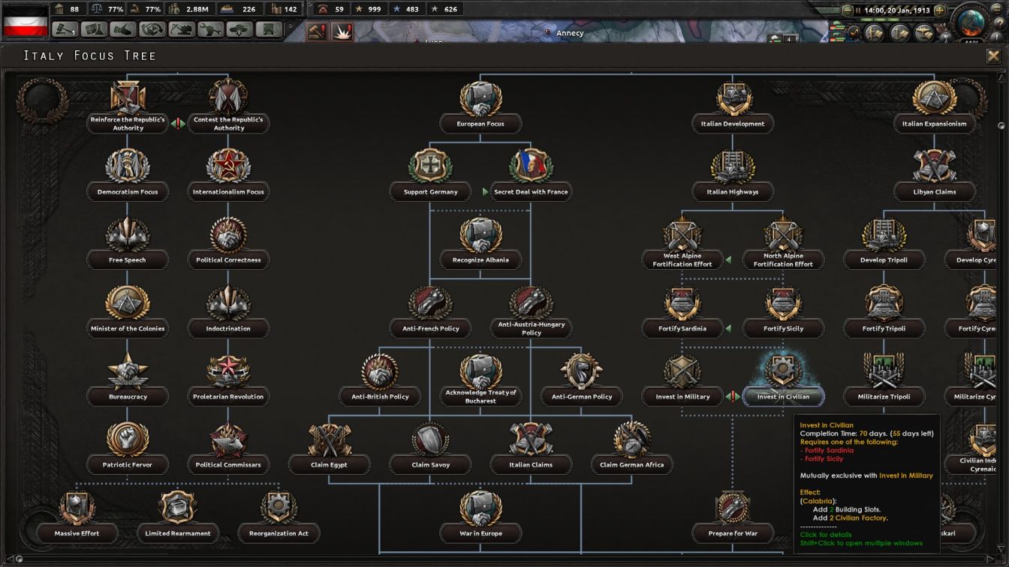The image size is (1009, 567).
Task: Choose the Anti-Austria-Hungary Policy focus
Action: tap(531, 311)
